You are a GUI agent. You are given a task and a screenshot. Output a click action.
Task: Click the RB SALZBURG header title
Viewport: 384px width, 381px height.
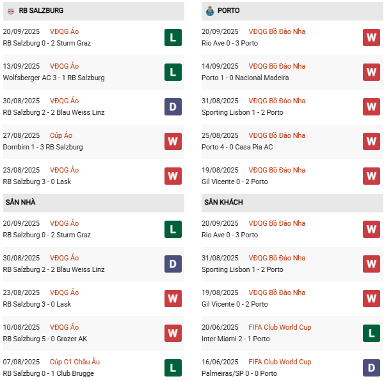click(41, 11)
